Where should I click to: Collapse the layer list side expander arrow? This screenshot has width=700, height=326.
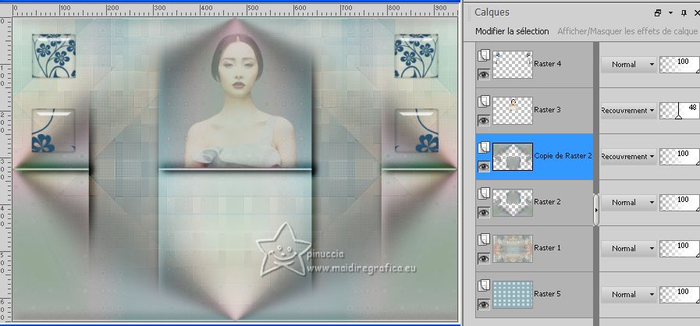(x=596, y=210)
